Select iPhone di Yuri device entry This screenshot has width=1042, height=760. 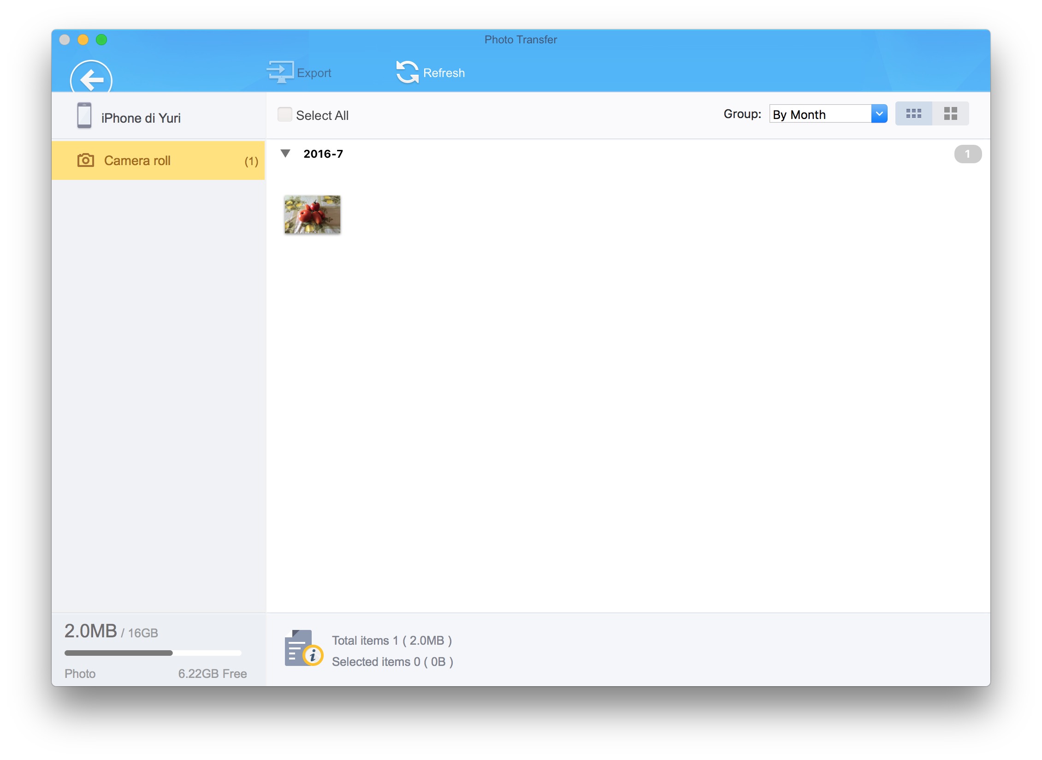(x=141, y=118)
